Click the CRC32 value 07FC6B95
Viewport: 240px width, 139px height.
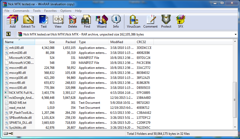[x=143, y=92]
